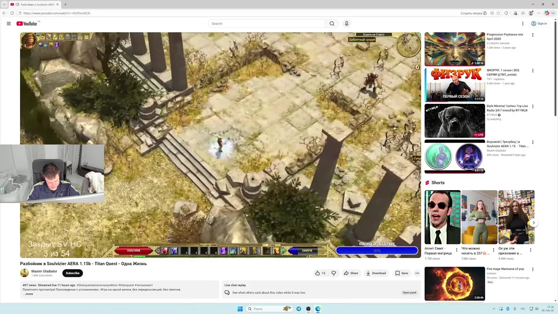
Task: Expand description with ...more
Action: coord(28,294)
